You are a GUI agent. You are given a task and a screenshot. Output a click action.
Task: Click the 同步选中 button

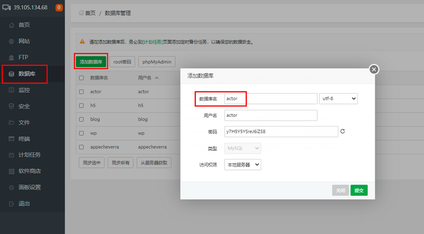click(92, 163)
